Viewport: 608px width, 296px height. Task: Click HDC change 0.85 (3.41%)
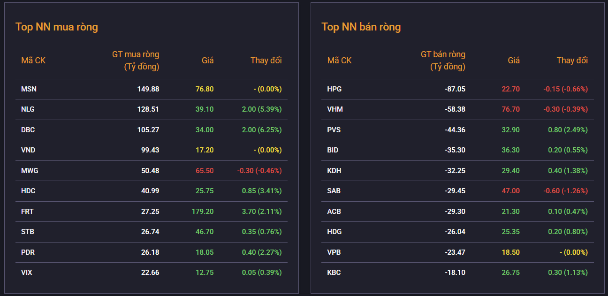(x=262, y=191)
